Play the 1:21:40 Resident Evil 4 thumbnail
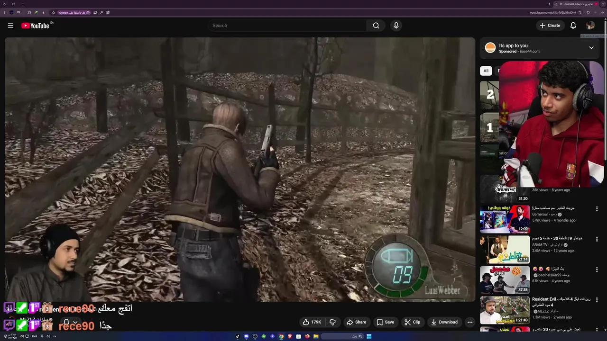The width and height of the screenshot is (607, 341). (505, 310)
